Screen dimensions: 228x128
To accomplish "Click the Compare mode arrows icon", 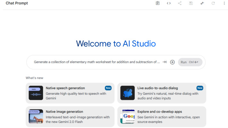I will point(202,3).
